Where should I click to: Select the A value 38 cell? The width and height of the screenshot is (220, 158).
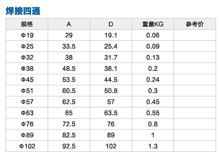coord(69,57)
